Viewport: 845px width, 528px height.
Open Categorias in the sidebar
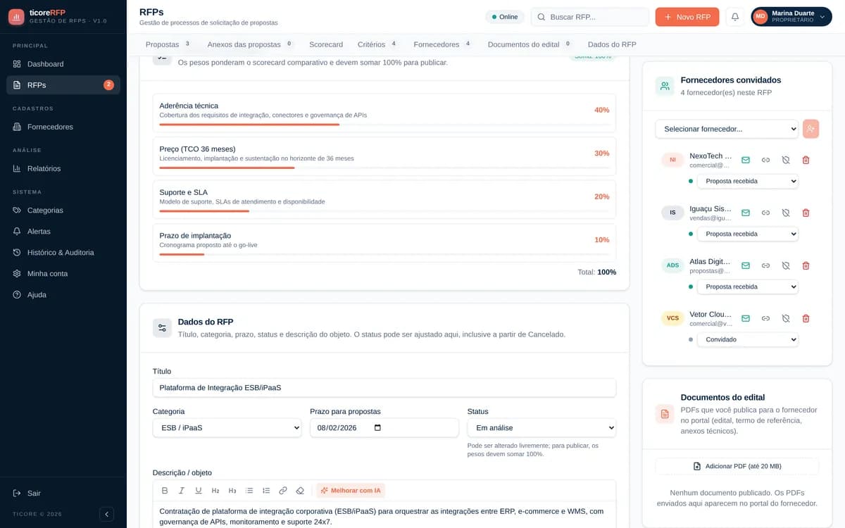[x=63, y=210]
